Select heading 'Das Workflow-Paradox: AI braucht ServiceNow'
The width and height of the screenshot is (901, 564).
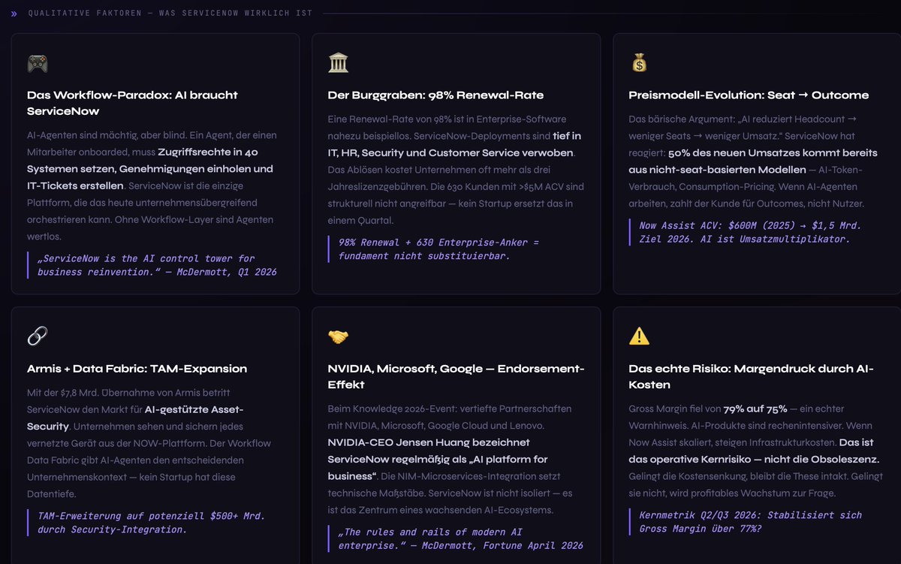[x=132, y=103]
